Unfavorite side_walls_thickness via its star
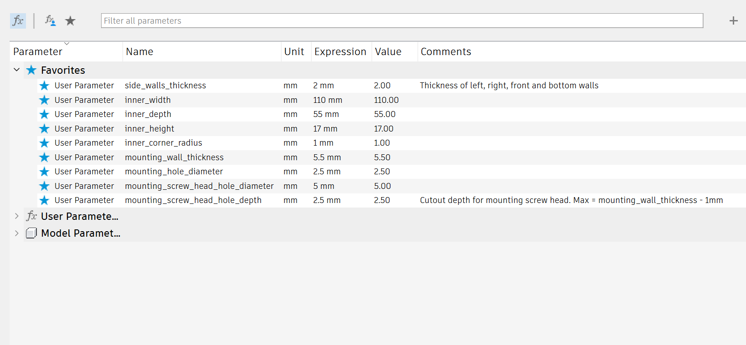 tap(44, 86)
